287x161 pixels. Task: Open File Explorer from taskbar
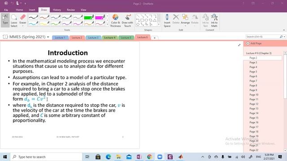(x=118, y=157)
